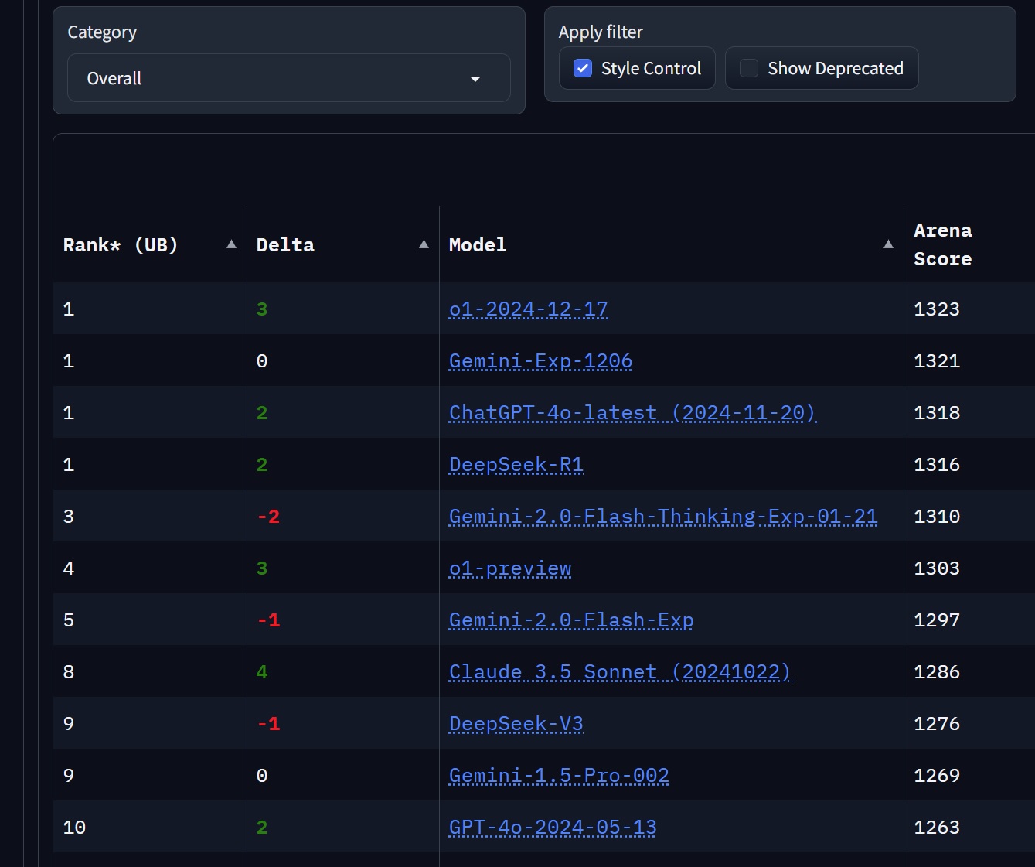Screen dimensions: 1035x867
Task: Open the Gemini-Exp-1206 model link
Action: 540,361
